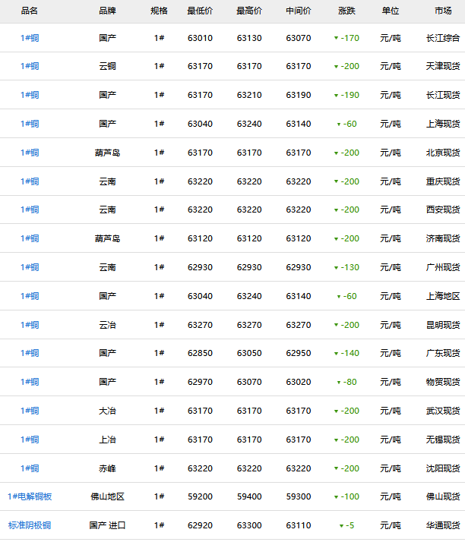The image size is (465, 542).
Task: Click the down arrow next to -100
Action: tap(336, 497)
